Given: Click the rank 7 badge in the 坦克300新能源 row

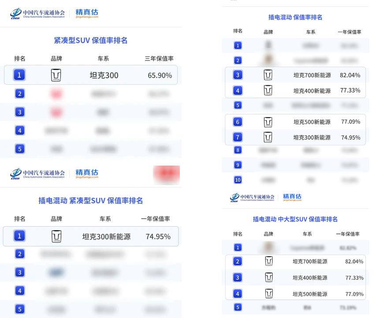Looking at the screenshot, I should coord(238,137).
